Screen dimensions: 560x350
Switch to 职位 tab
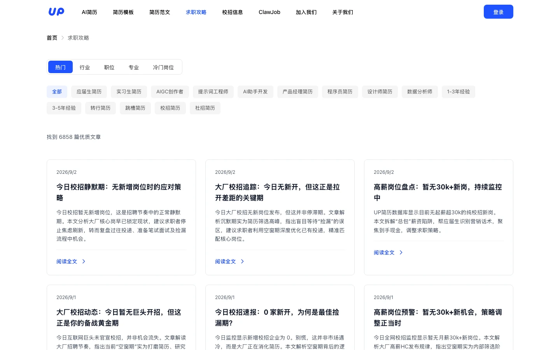coord(109,67)
